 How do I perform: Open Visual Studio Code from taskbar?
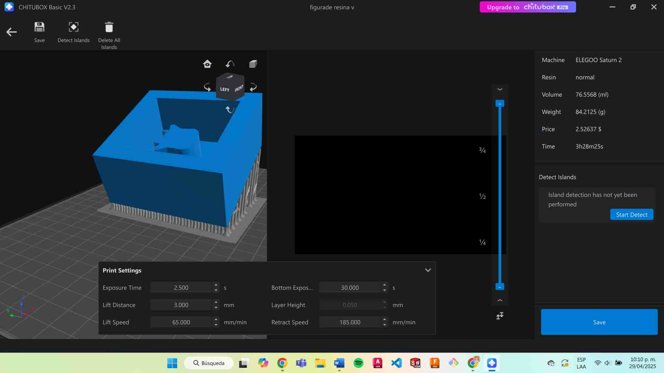396,363
